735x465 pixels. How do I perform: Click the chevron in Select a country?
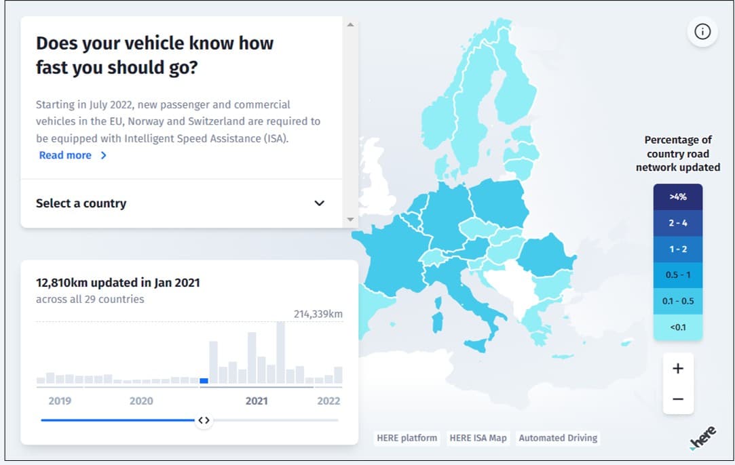click(x=319, y=203)
